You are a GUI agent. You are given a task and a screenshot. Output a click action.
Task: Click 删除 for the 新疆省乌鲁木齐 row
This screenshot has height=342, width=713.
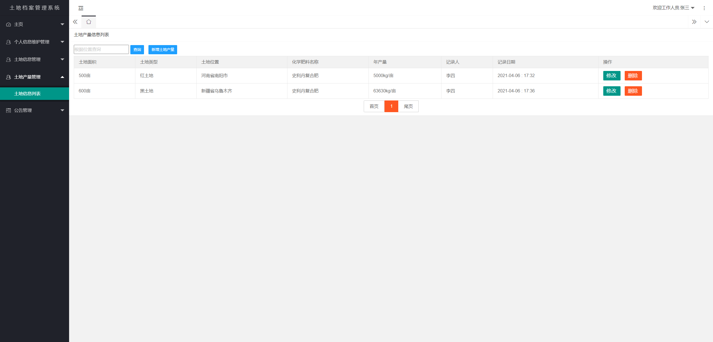[x=633, y=91]
